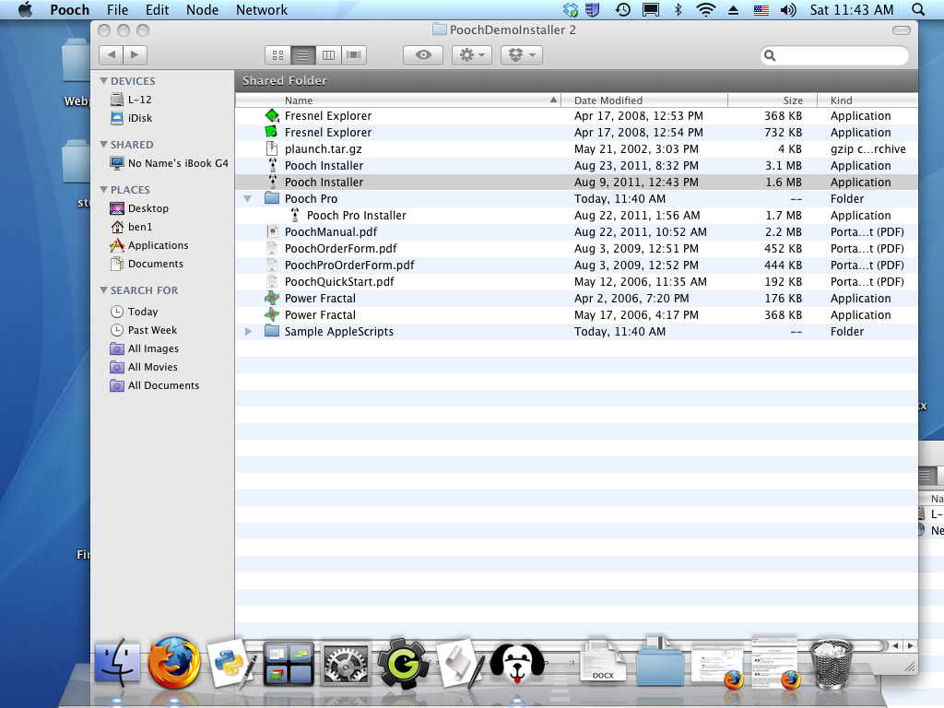Open System Preferences from the Dock
This screenshot has height=708, width=944.
[346, 665]
